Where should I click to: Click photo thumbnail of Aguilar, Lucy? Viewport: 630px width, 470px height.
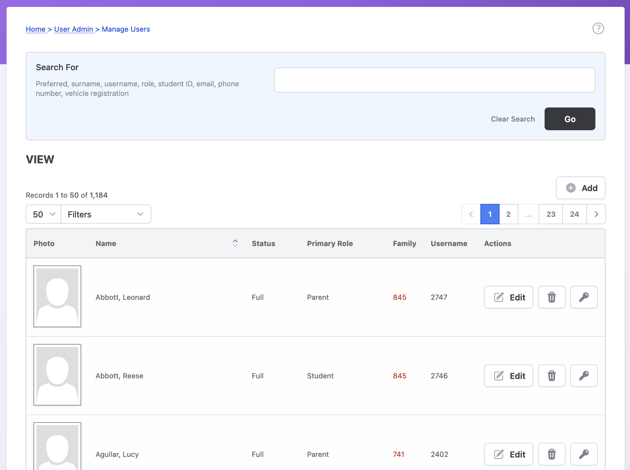pos(57,446)
